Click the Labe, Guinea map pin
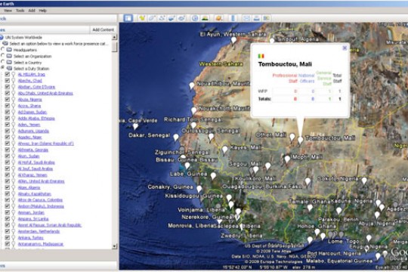Screen dimensions: 408x272 tap(213, 176)
